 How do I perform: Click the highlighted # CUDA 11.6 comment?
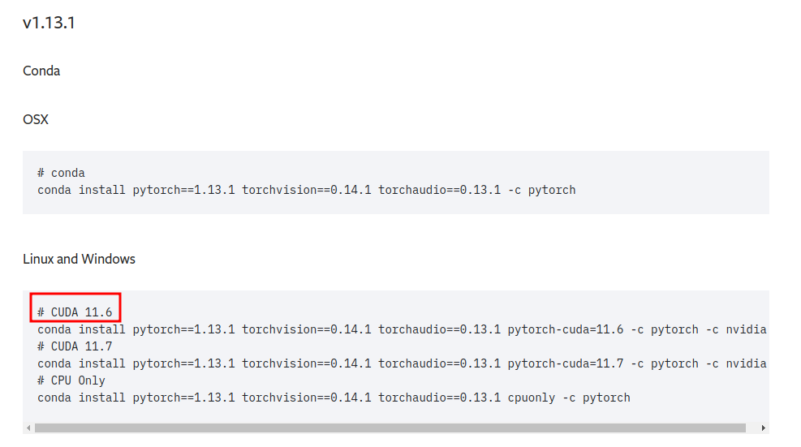point(75,312)
